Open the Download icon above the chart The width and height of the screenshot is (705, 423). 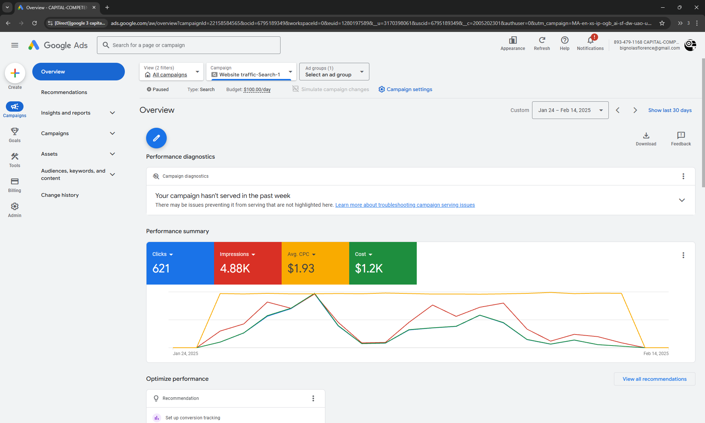click(x=646, y=136)
